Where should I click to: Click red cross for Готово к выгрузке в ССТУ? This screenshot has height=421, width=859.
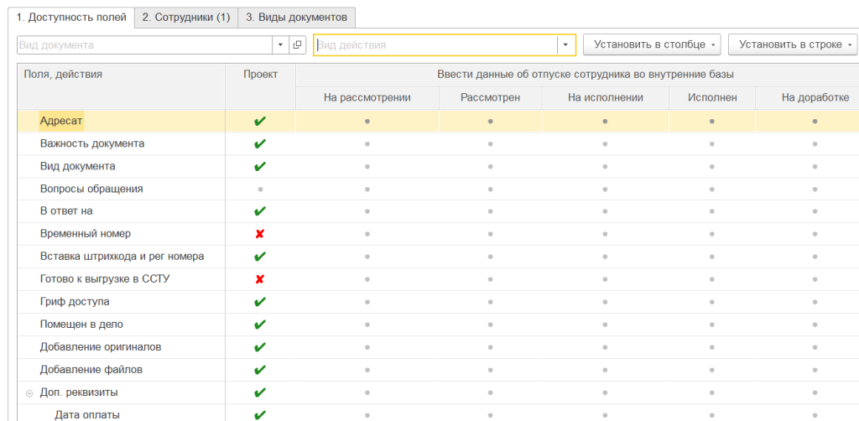(260, 279)
